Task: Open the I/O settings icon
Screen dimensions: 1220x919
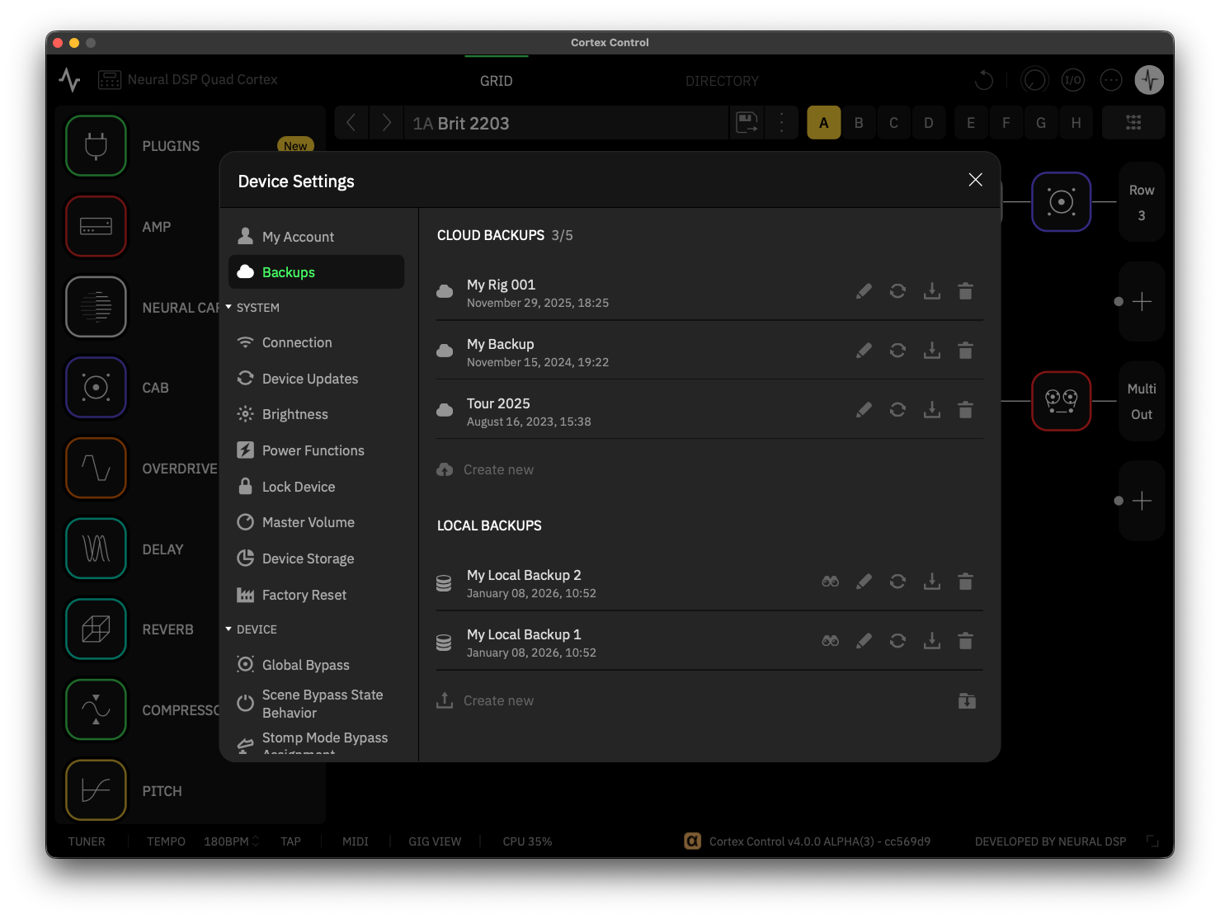Action: tap(1072, 80)
